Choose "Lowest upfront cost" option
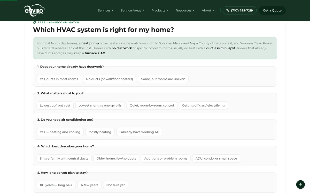 click(55, 106)
